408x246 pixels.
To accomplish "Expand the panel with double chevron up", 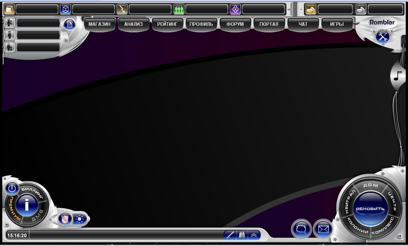I will (254, 235).
